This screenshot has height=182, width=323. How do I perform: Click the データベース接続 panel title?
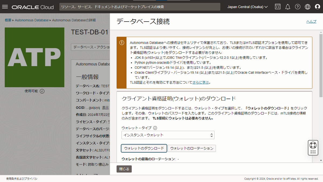tap(143, 22)
